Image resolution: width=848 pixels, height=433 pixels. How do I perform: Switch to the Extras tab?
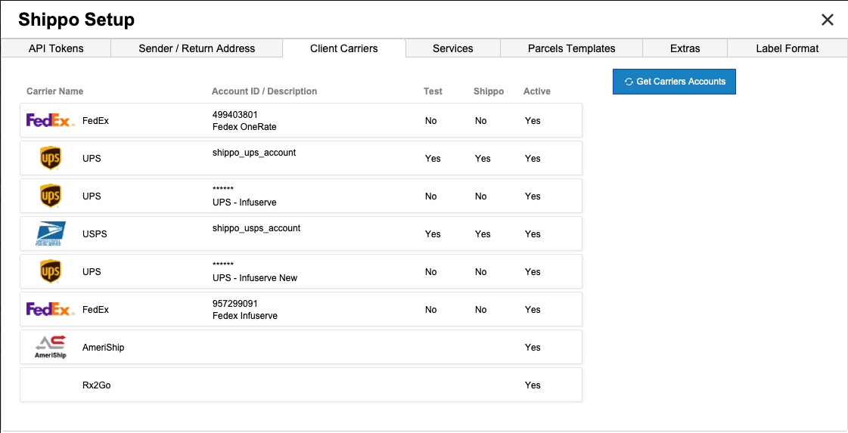(x=685, y=48)
